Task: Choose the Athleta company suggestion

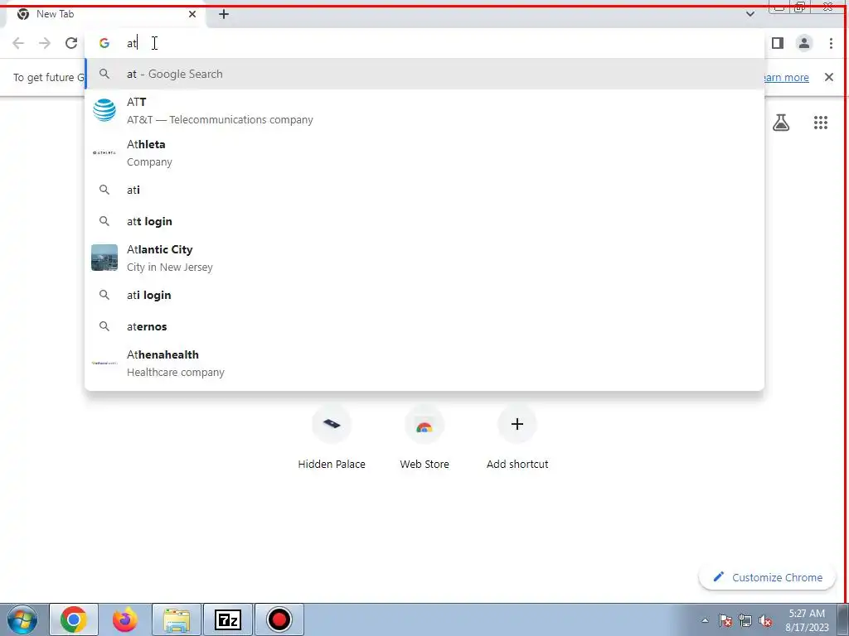Action: click(424, 153)
